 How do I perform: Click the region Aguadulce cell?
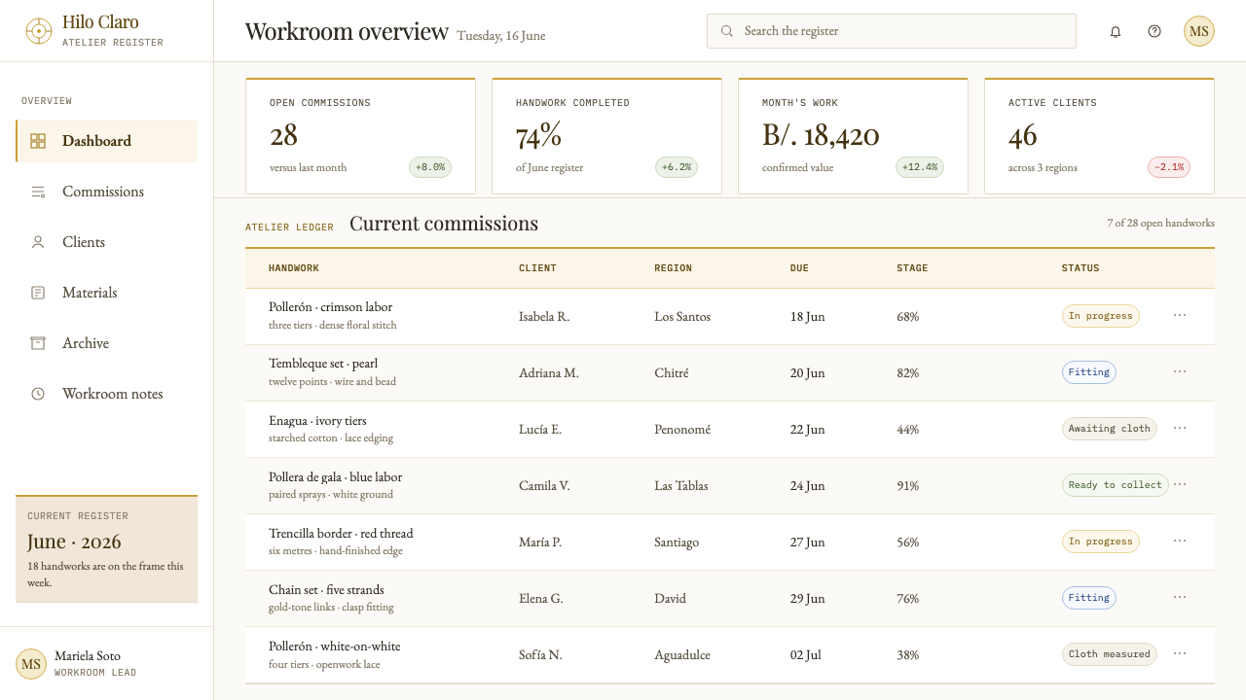[682, 655]
